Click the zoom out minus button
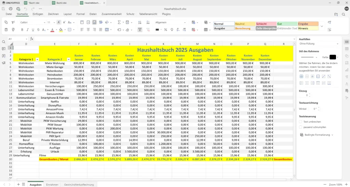 [x=325, y=184]
